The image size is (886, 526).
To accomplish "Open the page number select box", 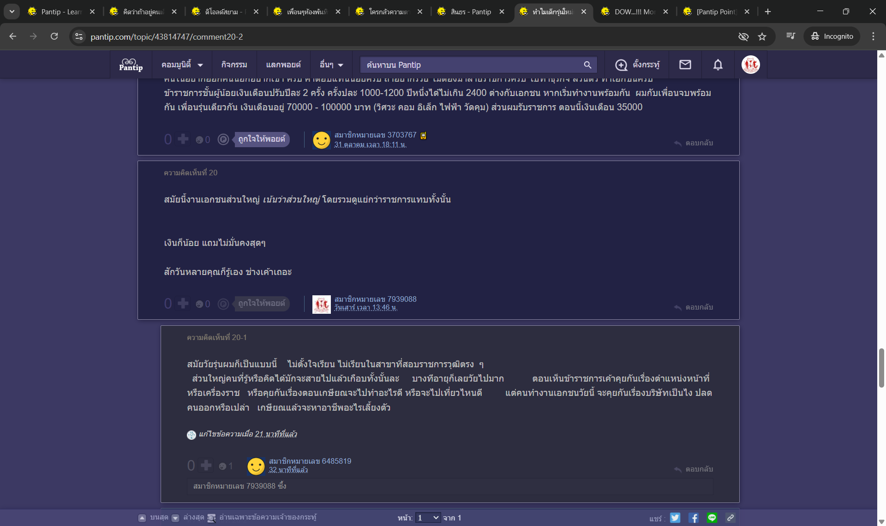I will coord(428,518).
